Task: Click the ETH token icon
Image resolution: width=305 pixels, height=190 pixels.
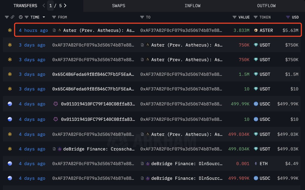Action: pos(256,164)
